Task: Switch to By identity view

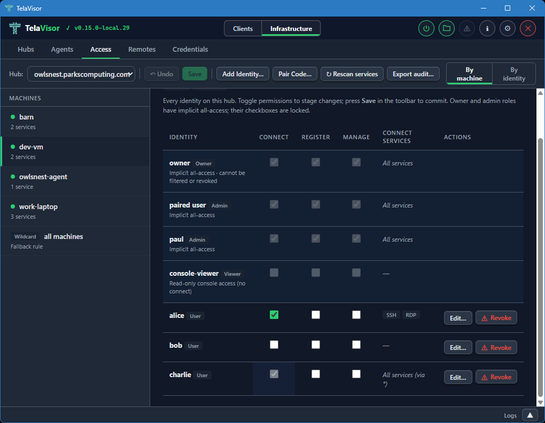Action: point(513,74)
